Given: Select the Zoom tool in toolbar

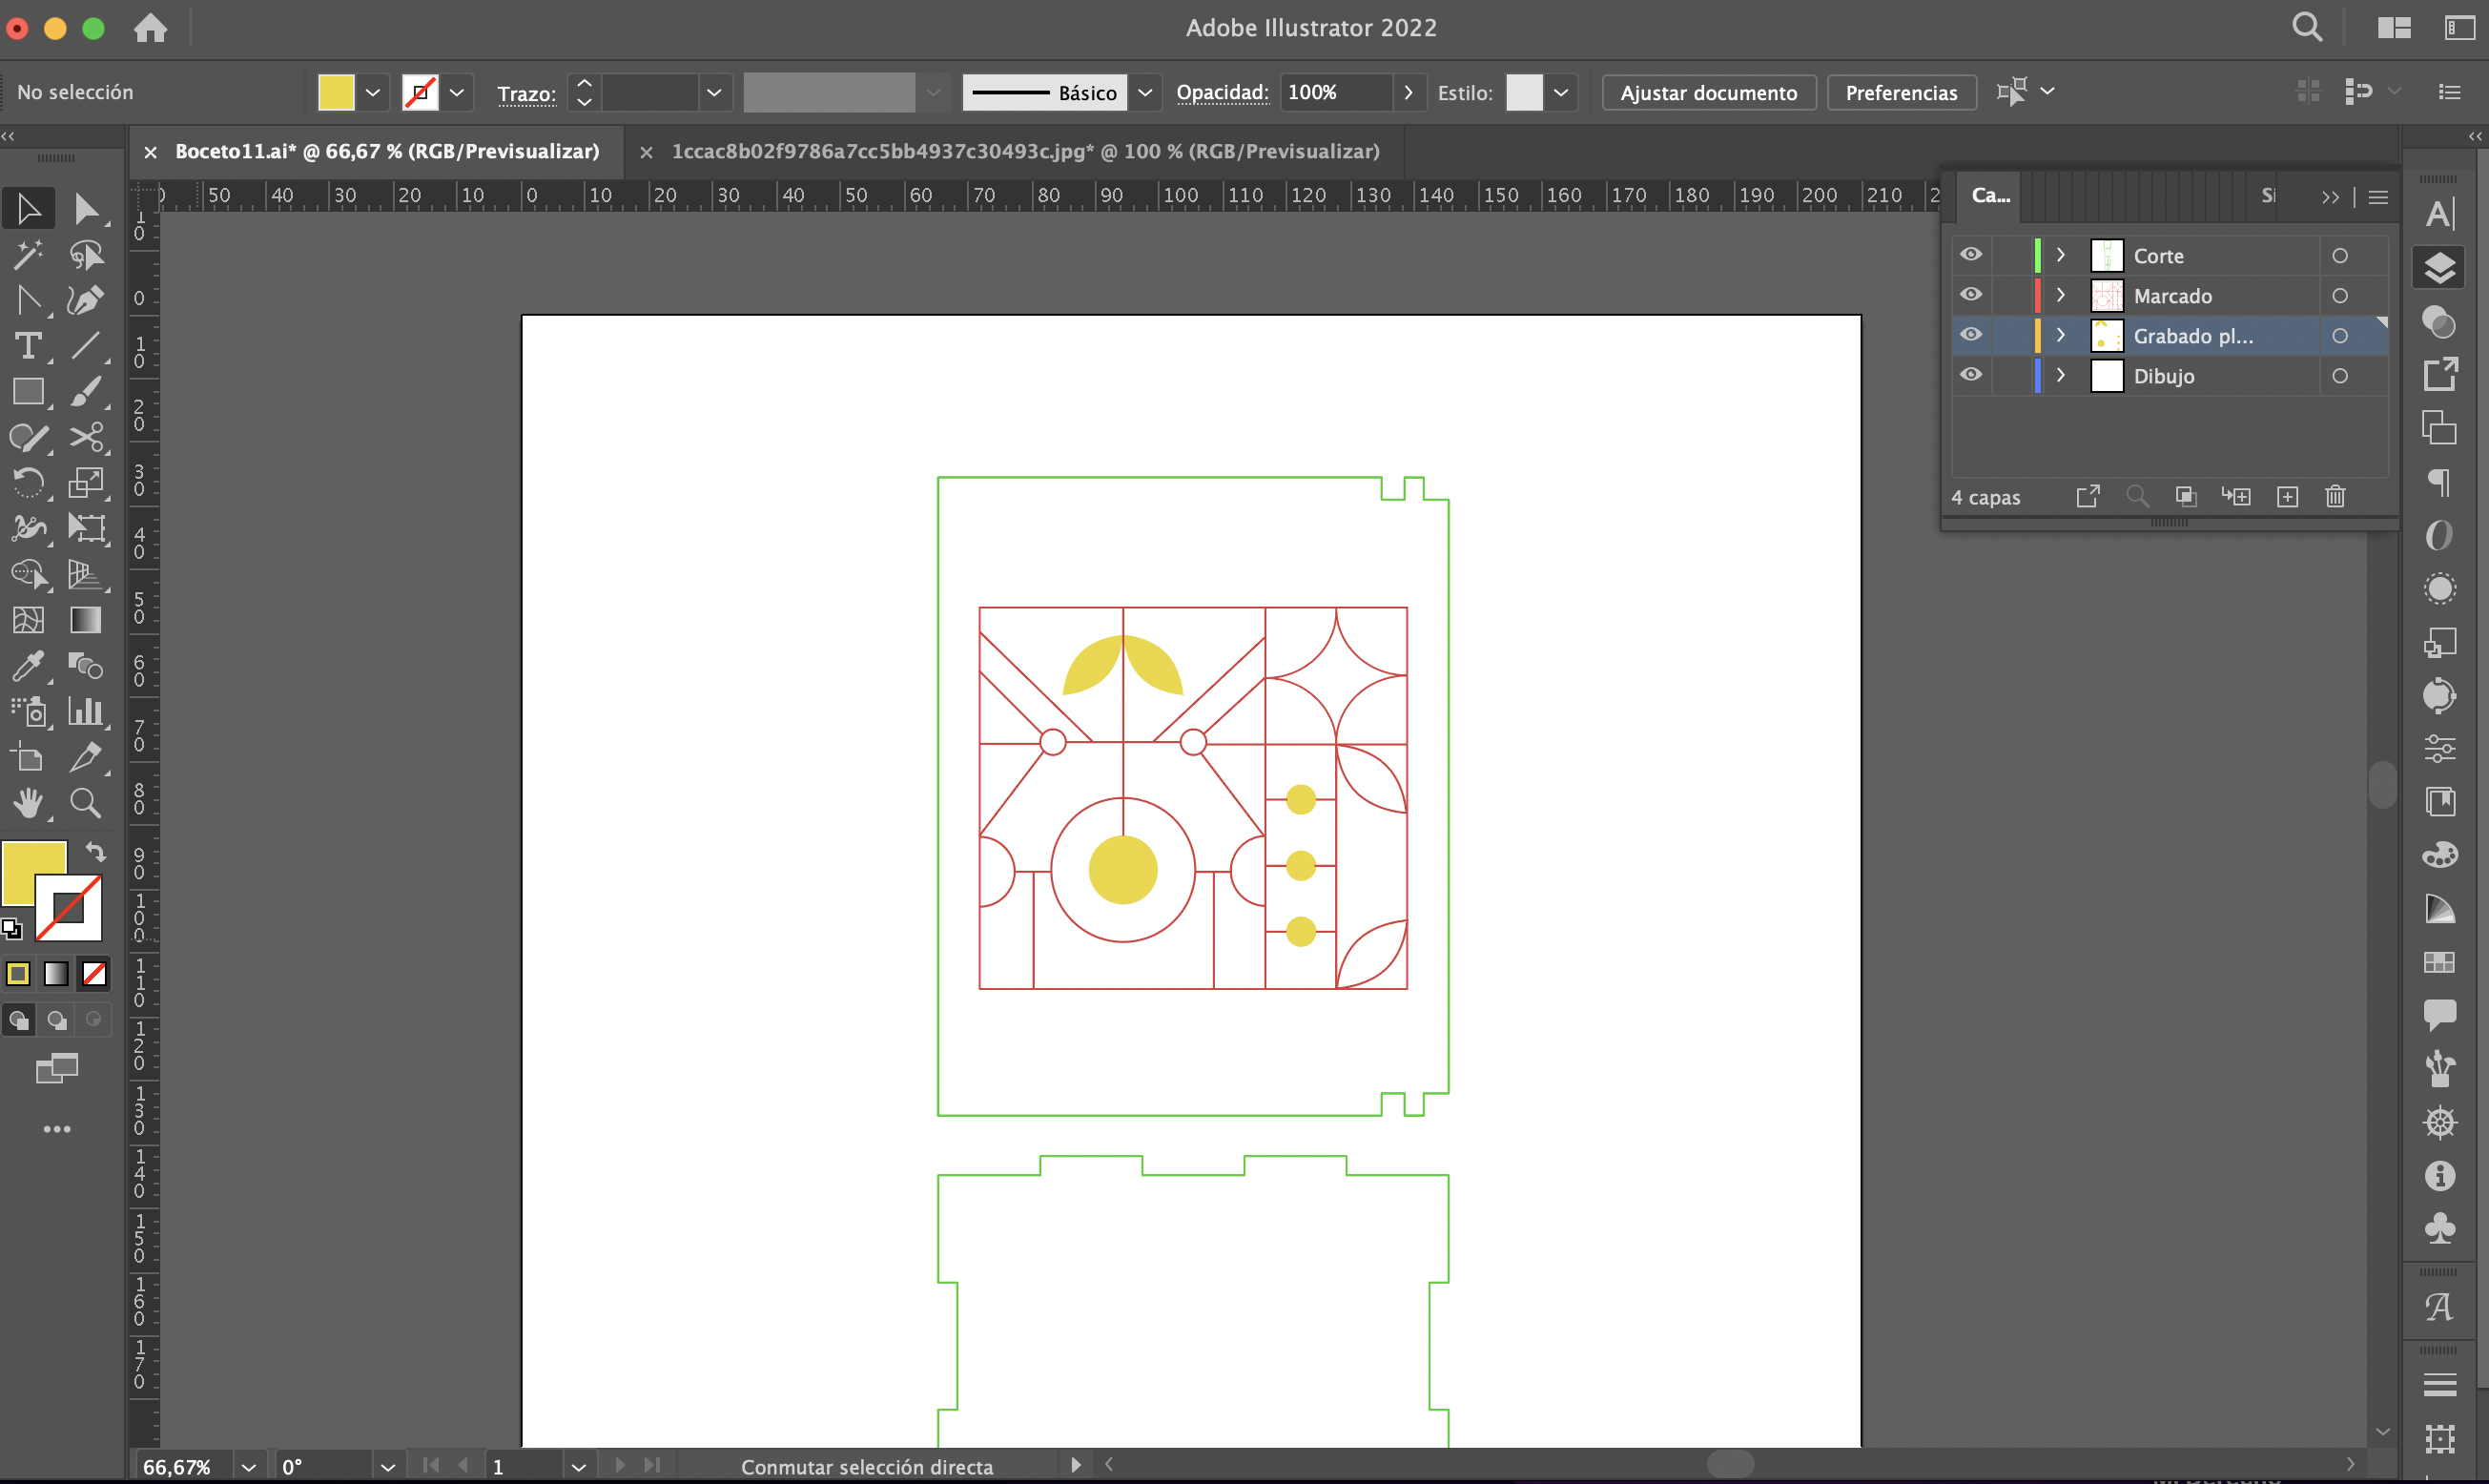Looking at the screenshot, I should (85, 803).
